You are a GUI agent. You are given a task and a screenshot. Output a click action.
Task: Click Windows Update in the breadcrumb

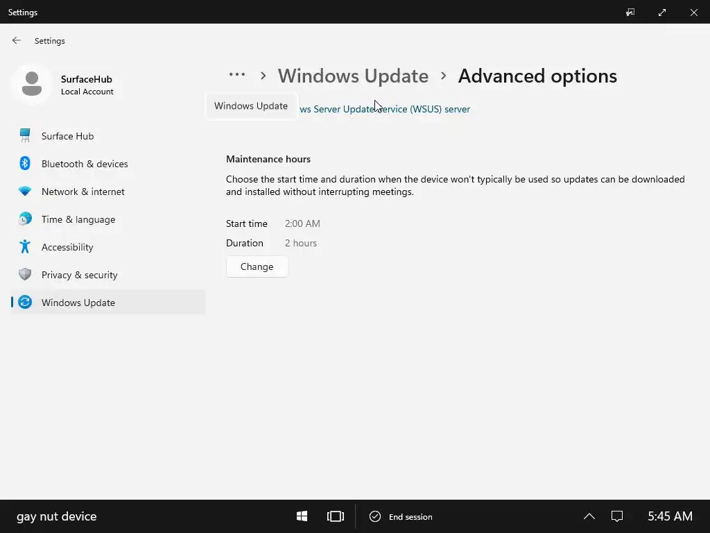pyautogui.click(x=353, y=76)
